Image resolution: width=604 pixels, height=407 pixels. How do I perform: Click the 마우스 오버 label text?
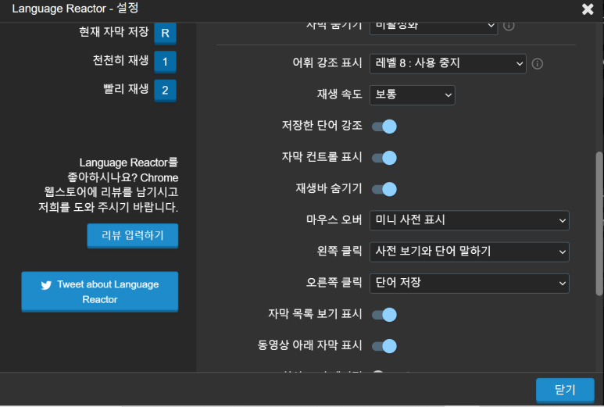[334, 220]
